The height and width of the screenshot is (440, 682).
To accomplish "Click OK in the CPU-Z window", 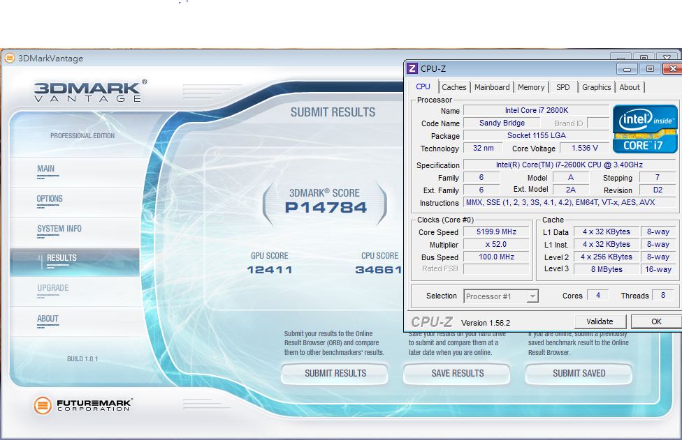I will click(x=656, y=321).
